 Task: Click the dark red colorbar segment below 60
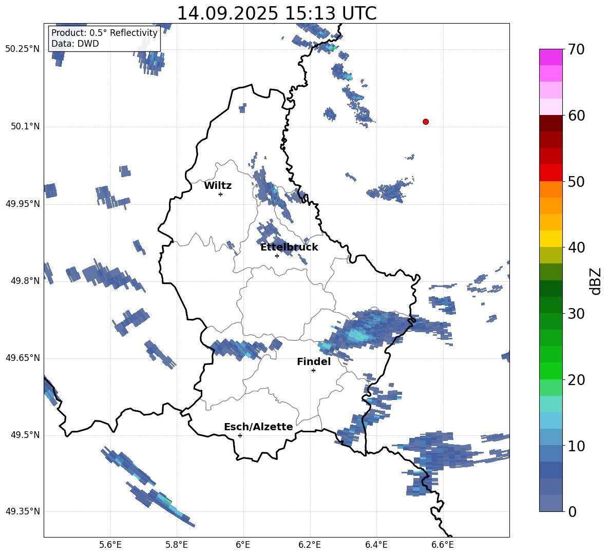tap(550, 124)
